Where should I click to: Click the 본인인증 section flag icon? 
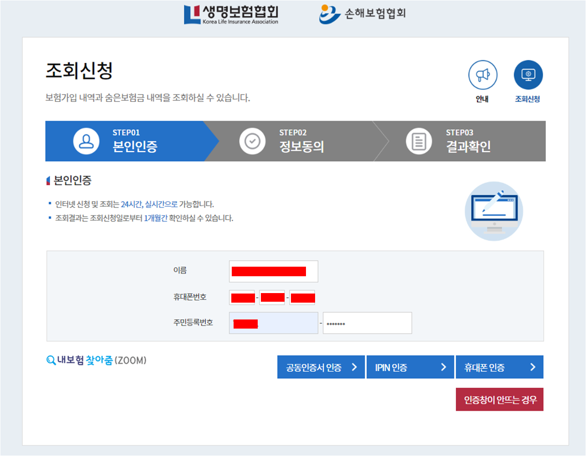48,180
